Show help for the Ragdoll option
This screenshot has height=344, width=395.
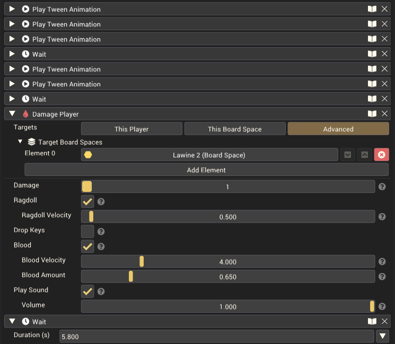[x=101, y=201]
